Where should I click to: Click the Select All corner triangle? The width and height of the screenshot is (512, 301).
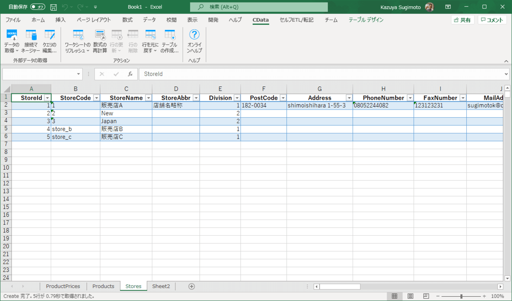click(x=6, y=89)
